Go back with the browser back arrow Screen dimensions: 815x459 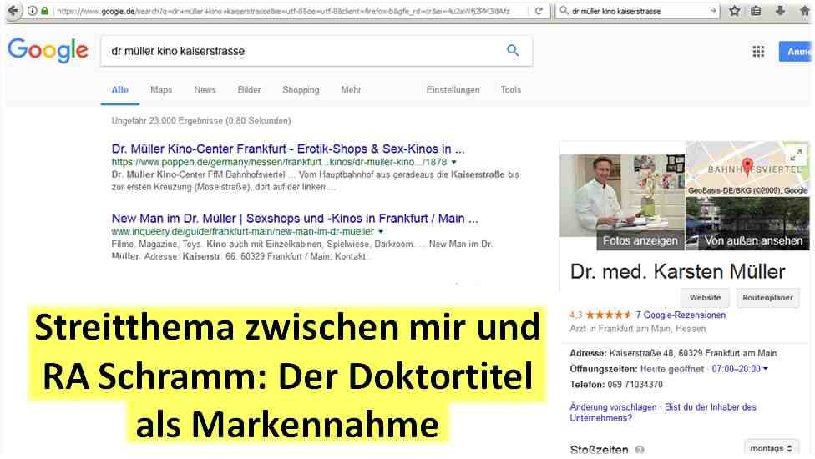tap(13, 10)
